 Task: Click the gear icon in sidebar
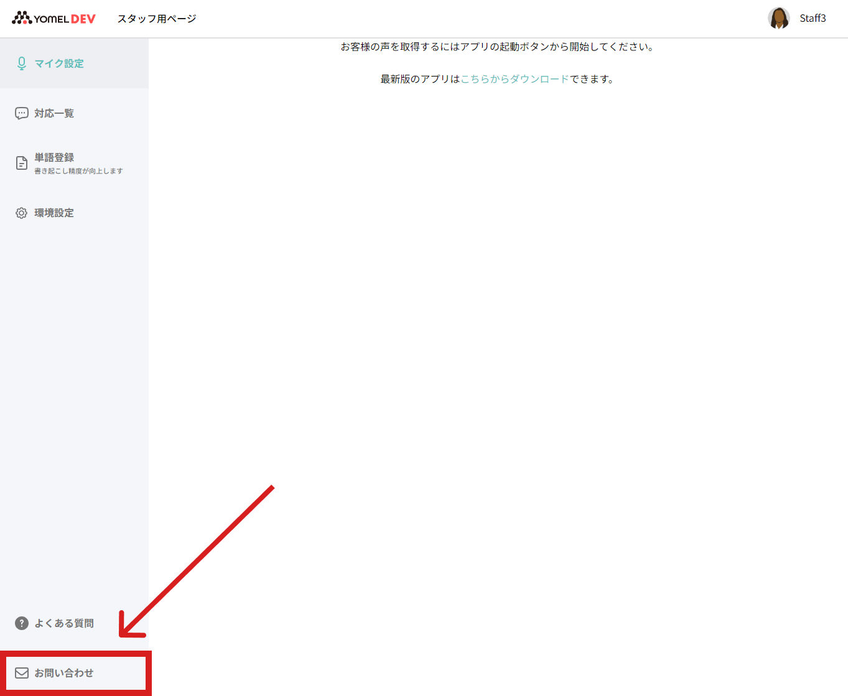(x=22, y=213)
